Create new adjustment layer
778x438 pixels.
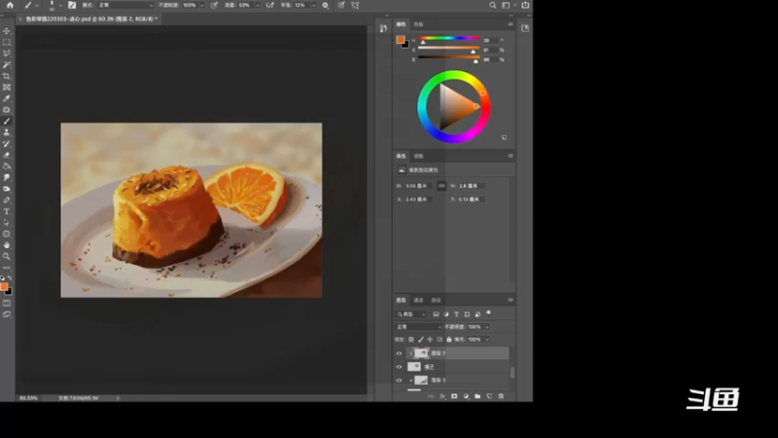pyautogui.click(x=466, y=396)
